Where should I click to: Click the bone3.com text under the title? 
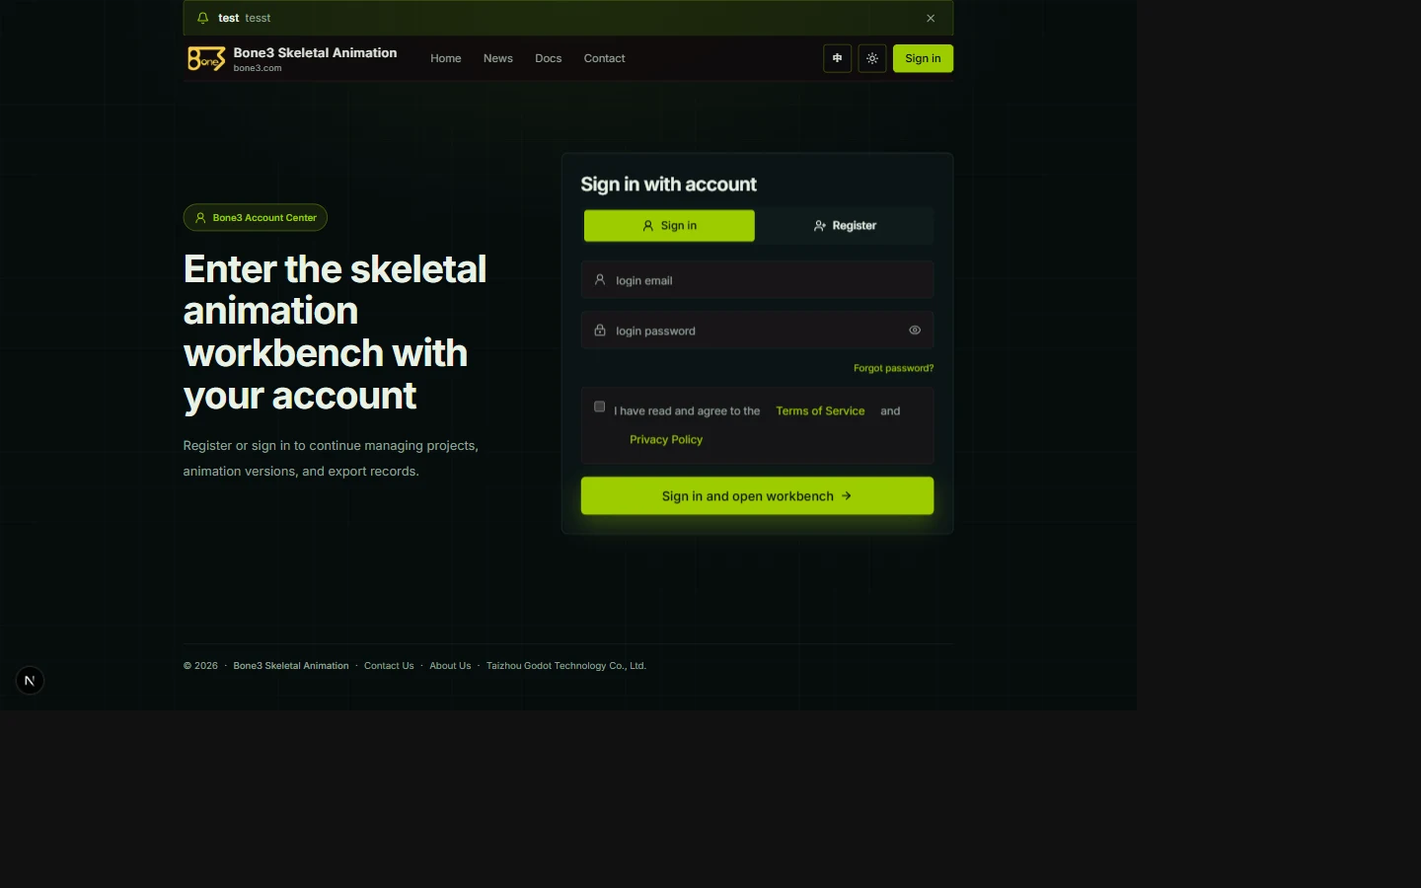click(258, 68)
